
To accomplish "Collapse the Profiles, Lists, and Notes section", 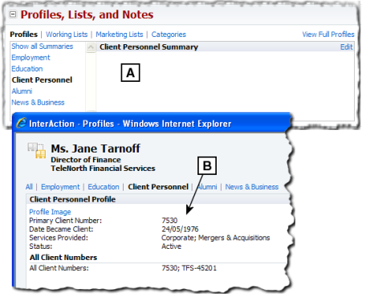I will [13, 14].
